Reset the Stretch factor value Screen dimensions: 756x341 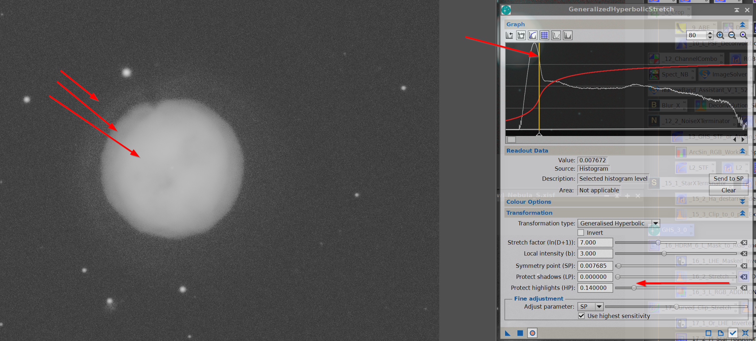click(x=744, y=243)
